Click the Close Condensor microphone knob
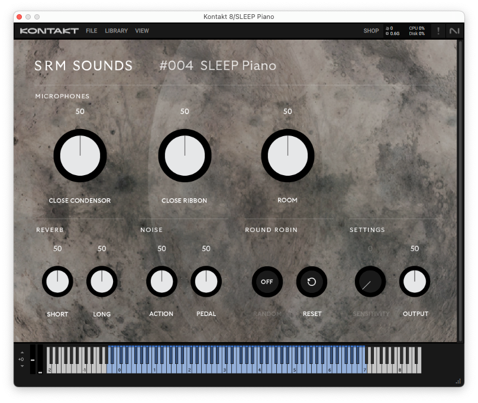 [x=80, y=156]
